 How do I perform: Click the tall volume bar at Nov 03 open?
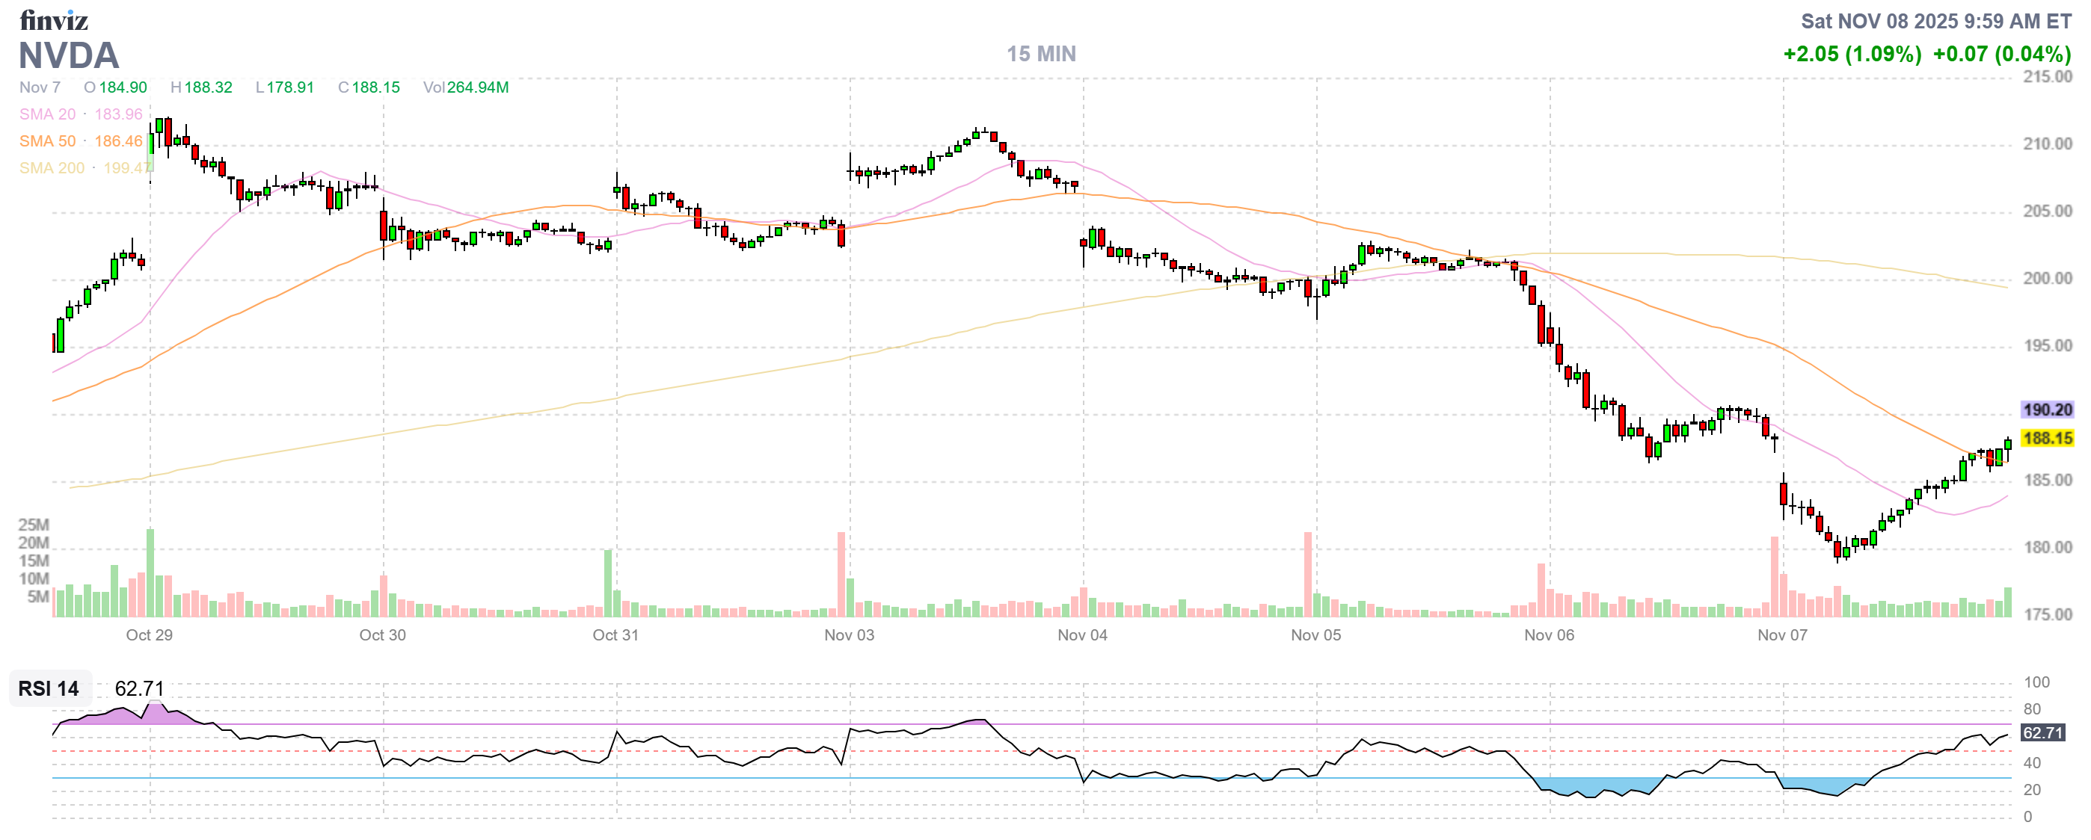[x=841, y=574]
